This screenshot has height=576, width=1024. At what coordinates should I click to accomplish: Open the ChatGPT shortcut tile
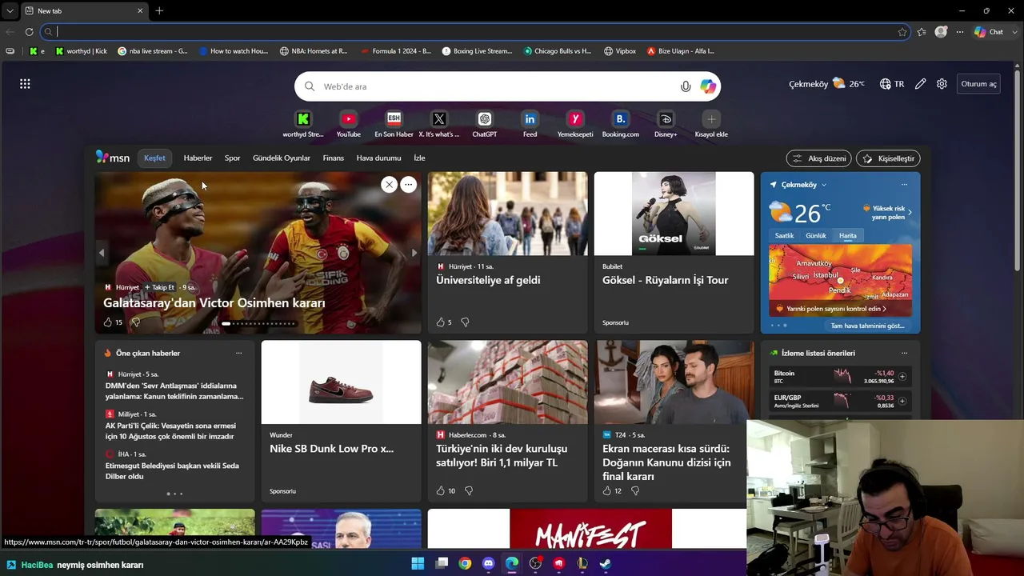click(485, 124)
